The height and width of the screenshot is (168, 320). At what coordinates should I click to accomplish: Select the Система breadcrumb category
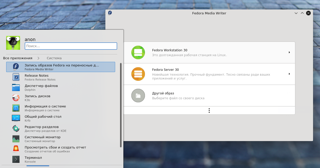(x=54, y=58)
